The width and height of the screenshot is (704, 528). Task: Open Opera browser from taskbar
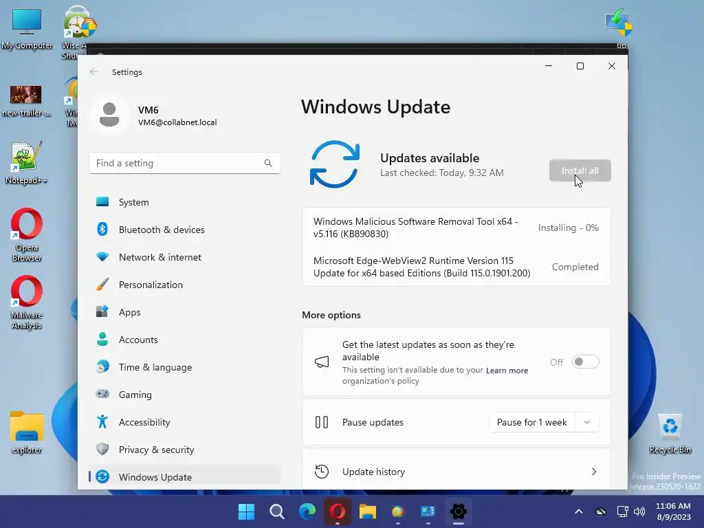click(337, 511)
